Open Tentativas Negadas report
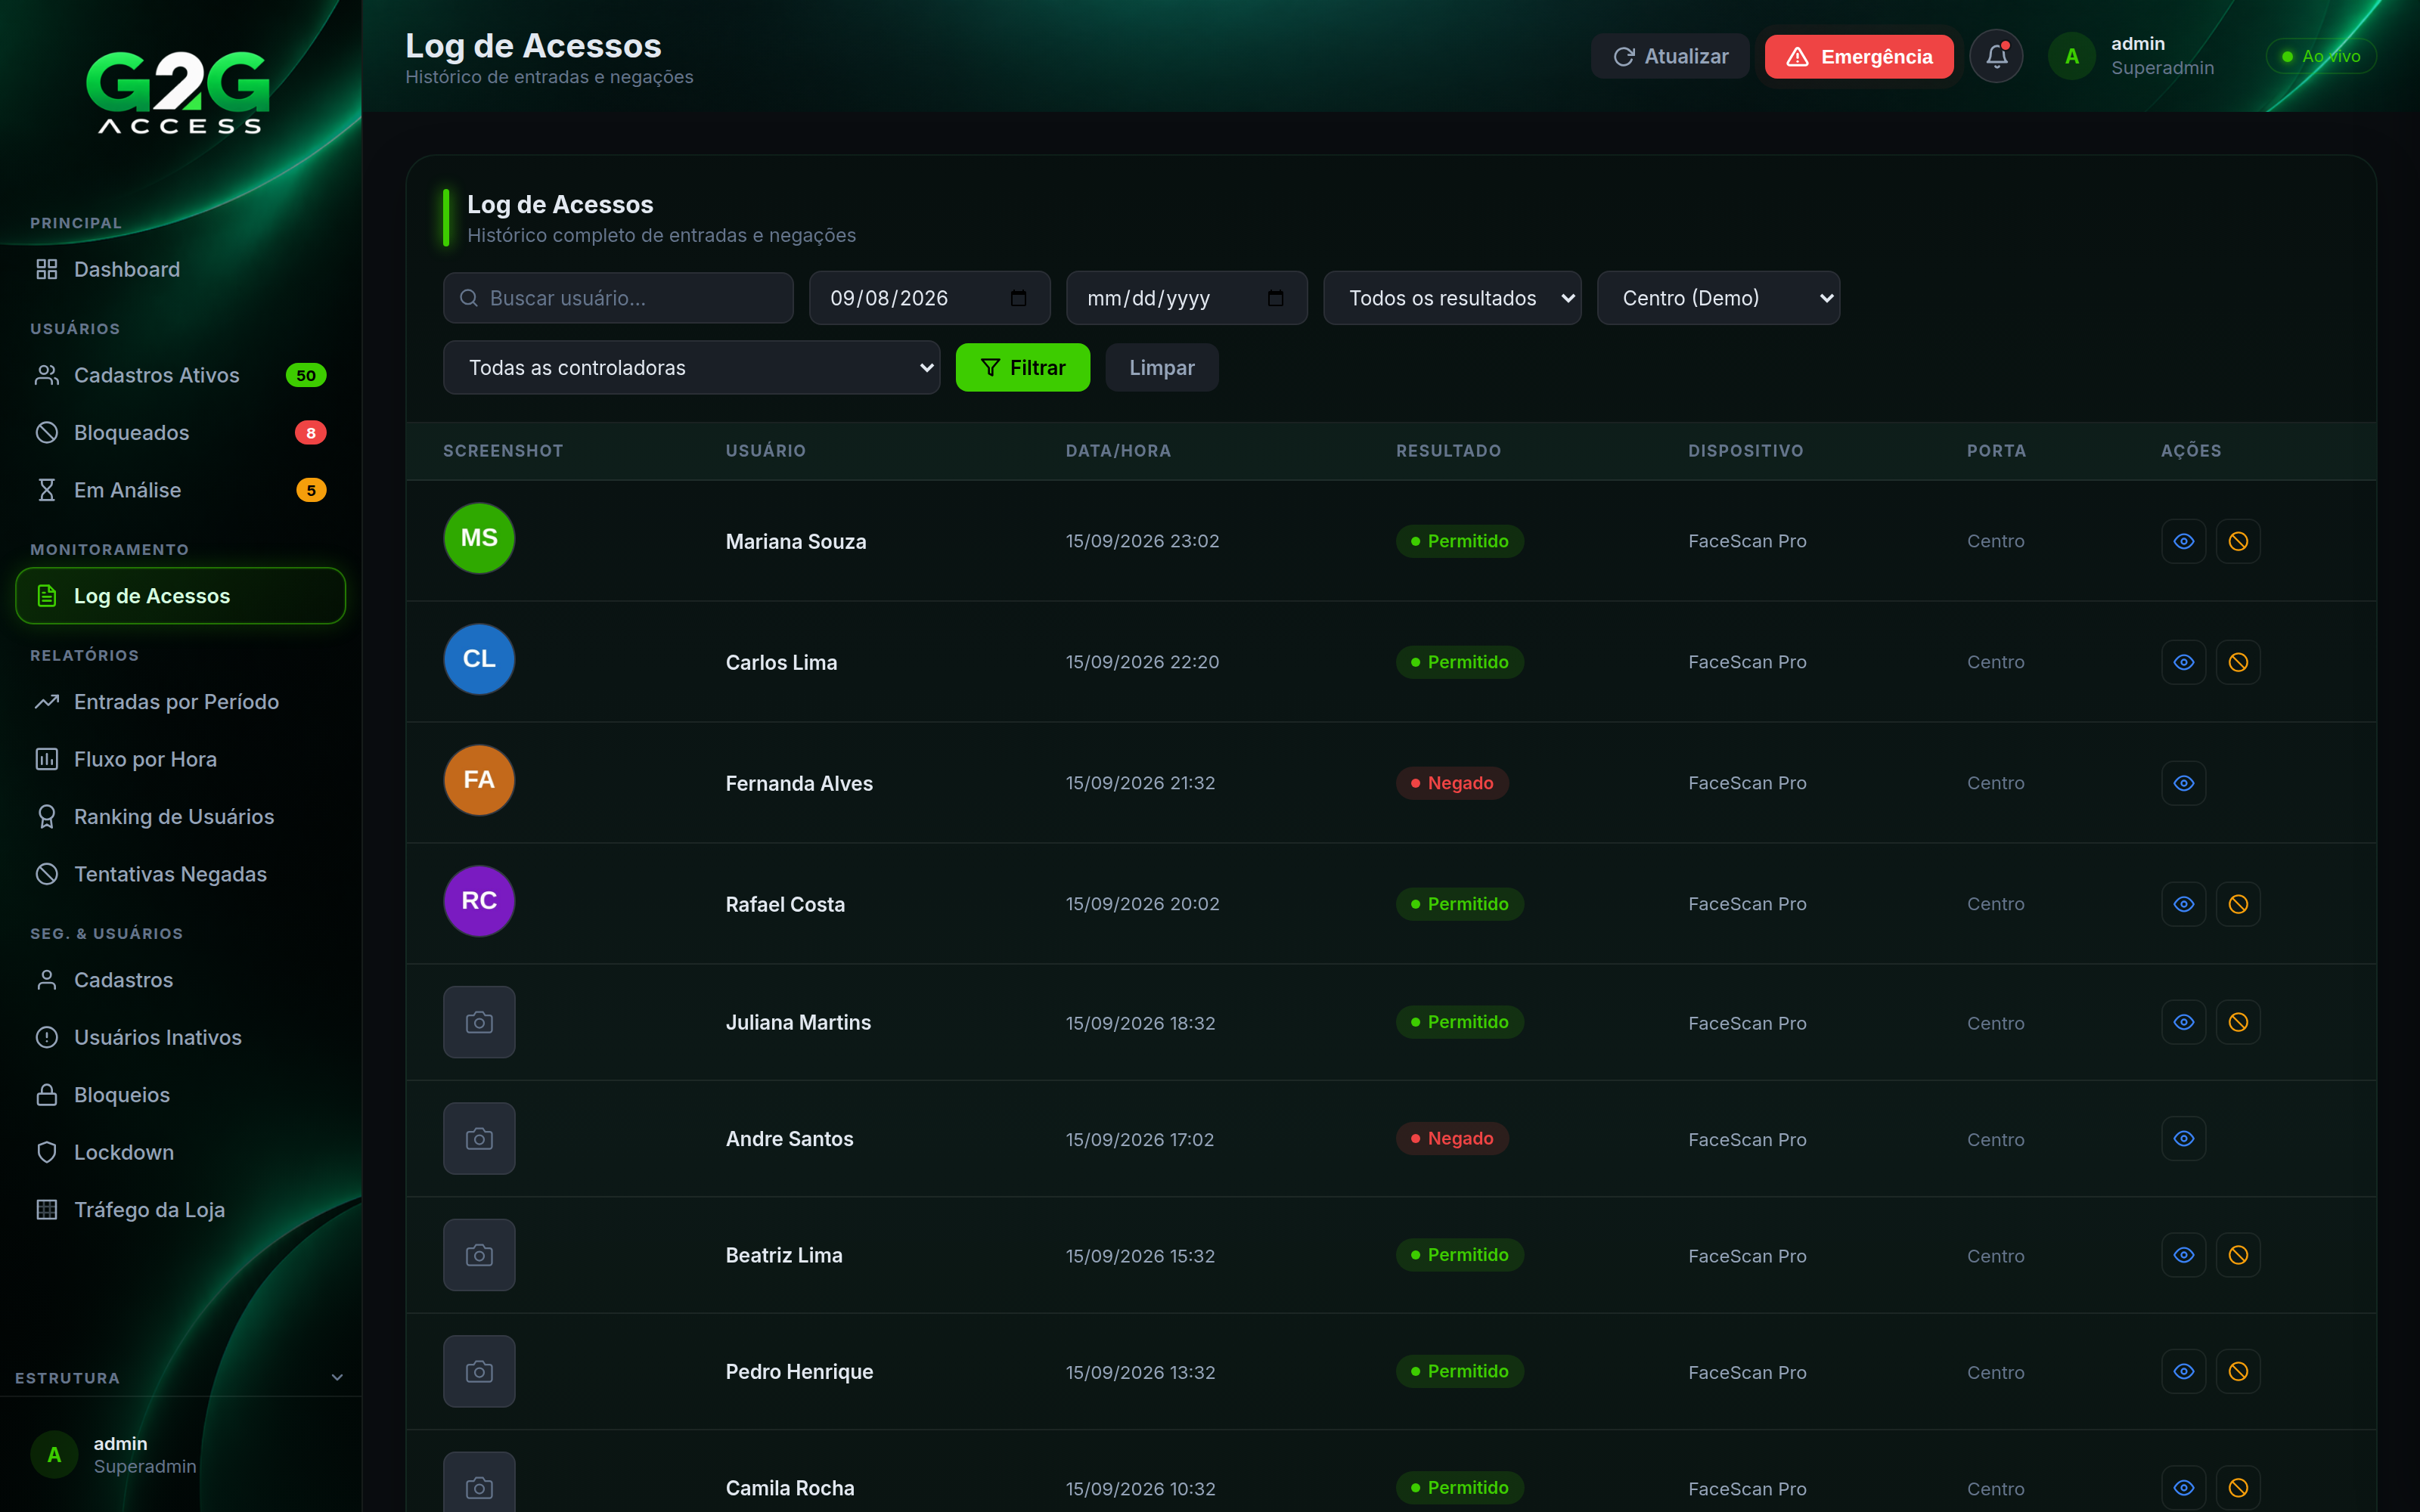 tap(180, 874)
